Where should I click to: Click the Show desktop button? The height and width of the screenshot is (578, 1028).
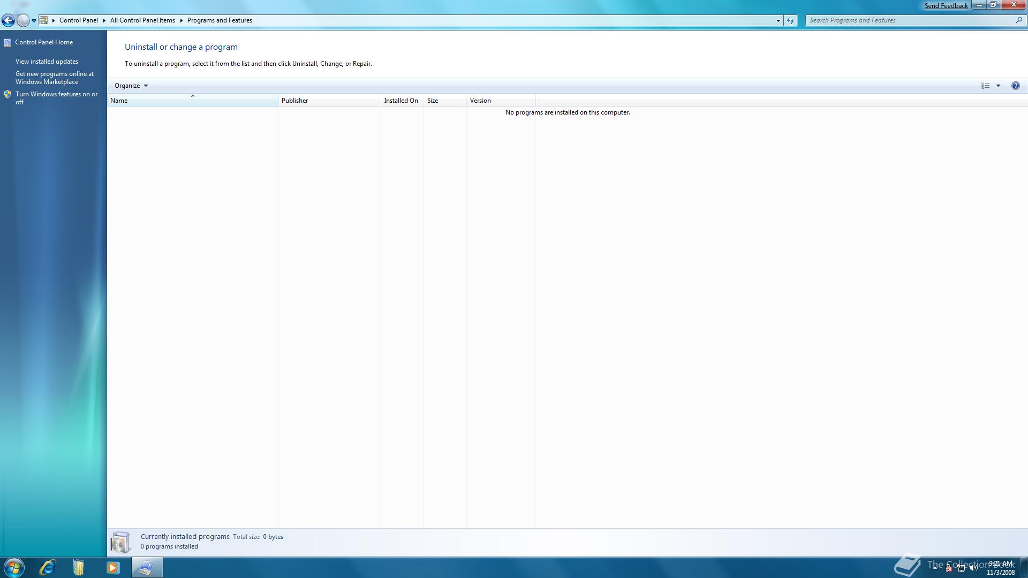pyautogui.click(x=1024, y=567)
